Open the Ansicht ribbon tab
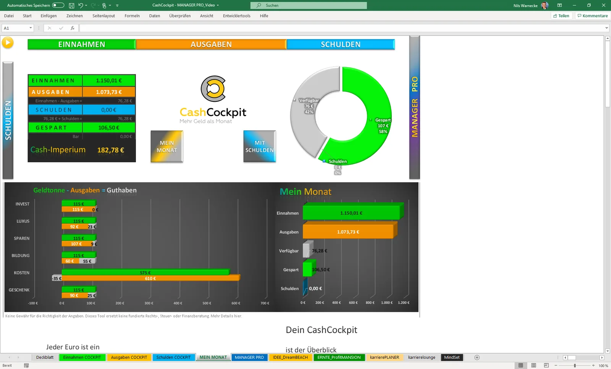 [207, 16]
